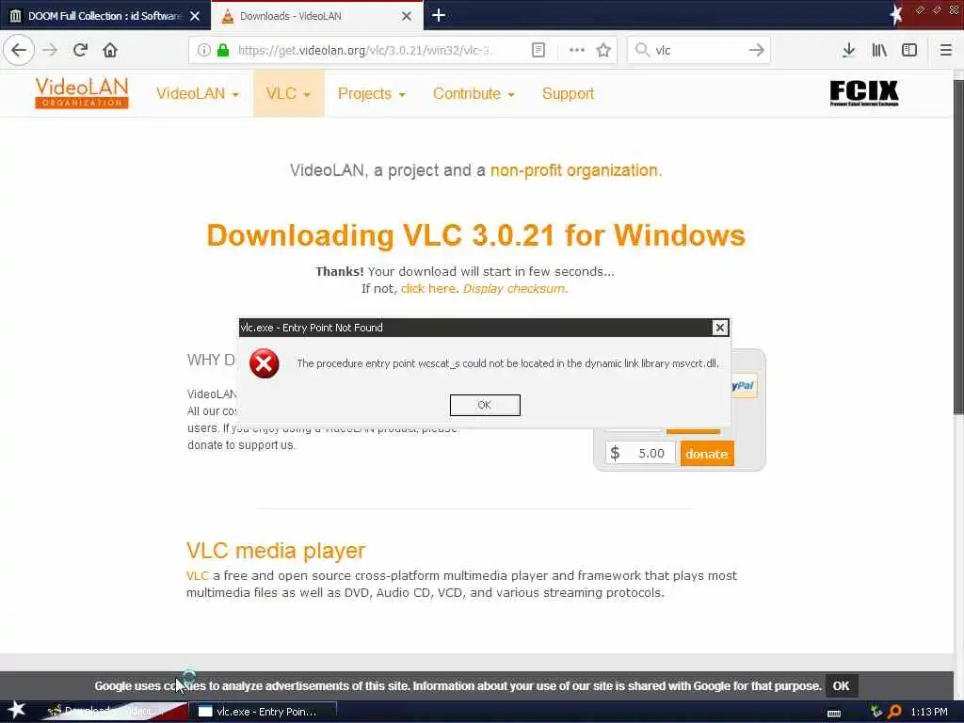
Task: Click OK on the Google cookies banner
Action: click(x=841, y=686)
